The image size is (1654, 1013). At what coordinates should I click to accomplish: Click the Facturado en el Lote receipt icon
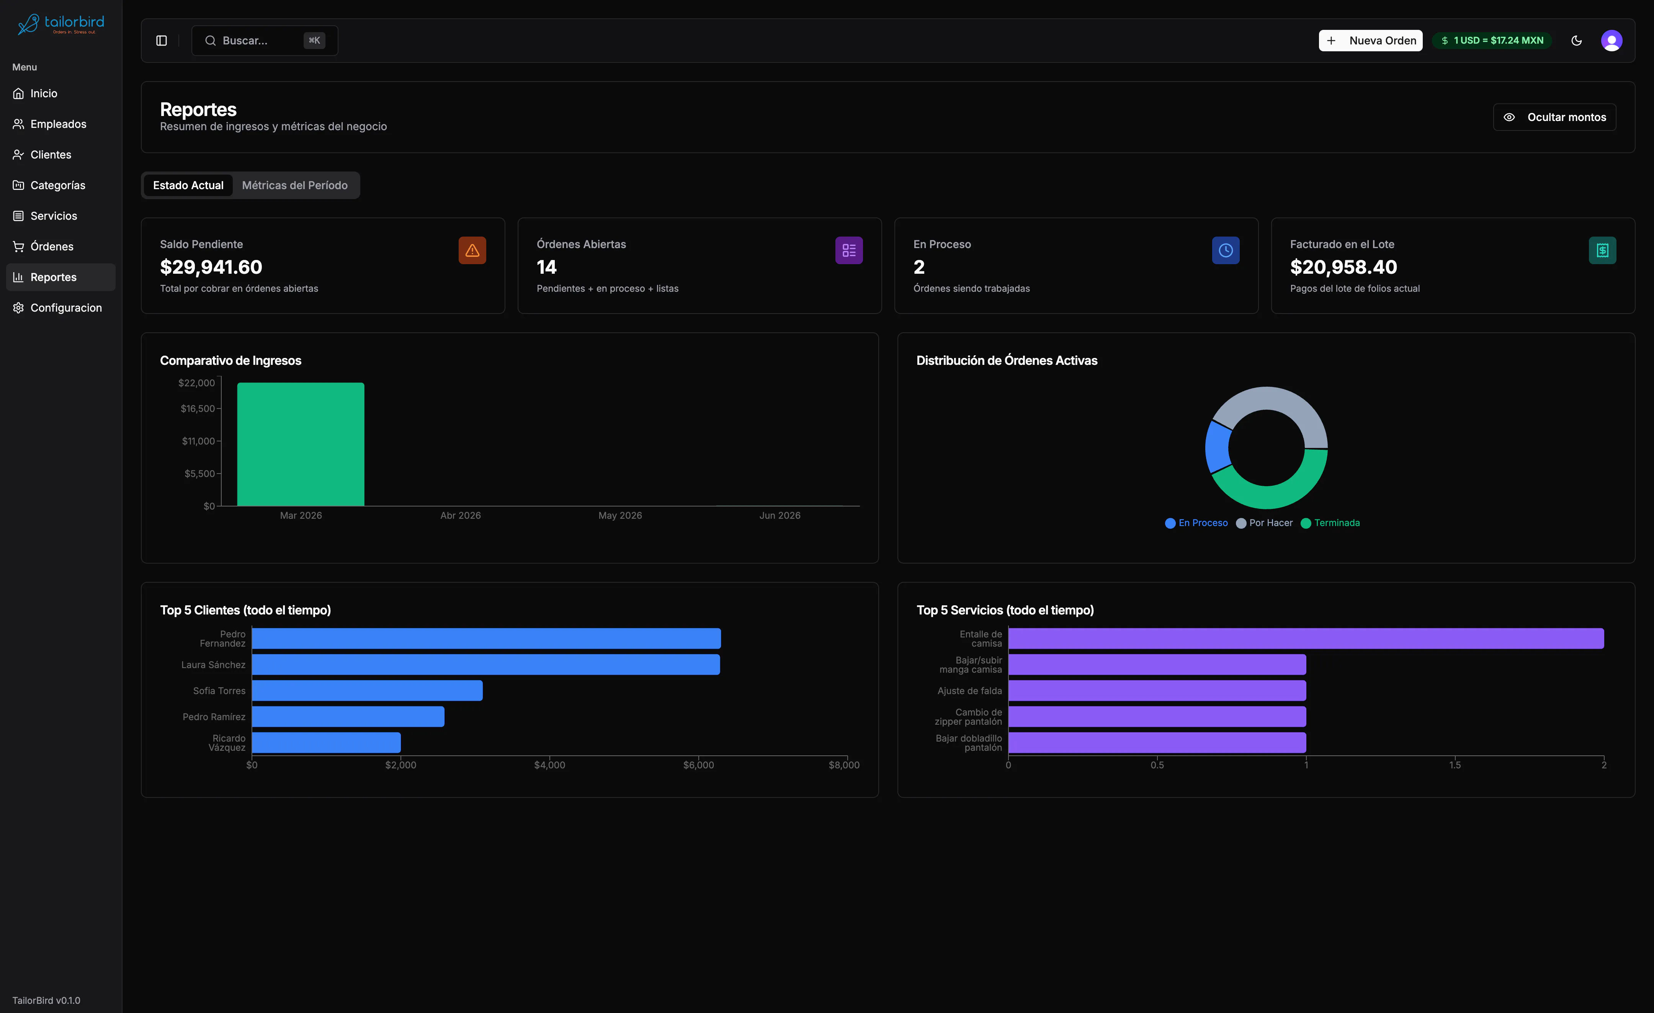[x=1602, y=250]
